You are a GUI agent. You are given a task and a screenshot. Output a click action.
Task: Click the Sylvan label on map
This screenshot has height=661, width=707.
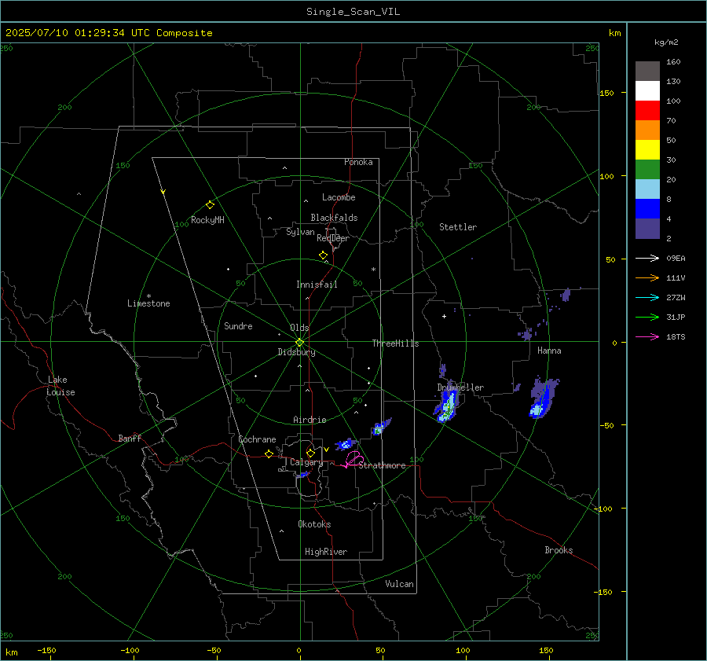click(x=300, y=232)
